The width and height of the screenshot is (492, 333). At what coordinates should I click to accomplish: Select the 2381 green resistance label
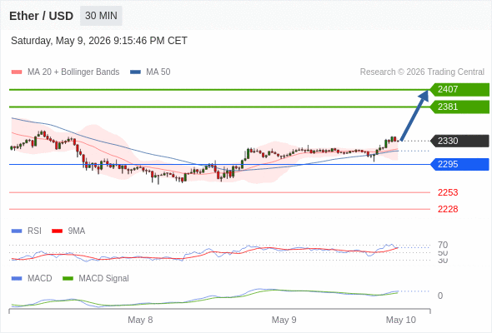click(459, 107)
